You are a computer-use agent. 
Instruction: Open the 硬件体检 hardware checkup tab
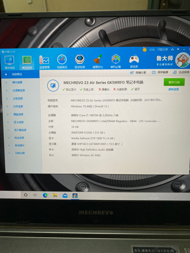tap(9, 62)
